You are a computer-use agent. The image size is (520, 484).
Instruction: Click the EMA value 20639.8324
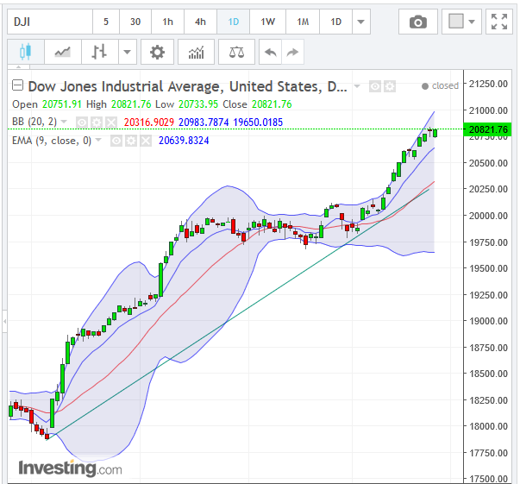point(184,141)
